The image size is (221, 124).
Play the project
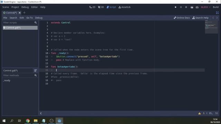[175, 7]
